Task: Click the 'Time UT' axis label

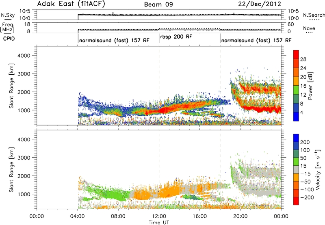Action: (159, 223)
